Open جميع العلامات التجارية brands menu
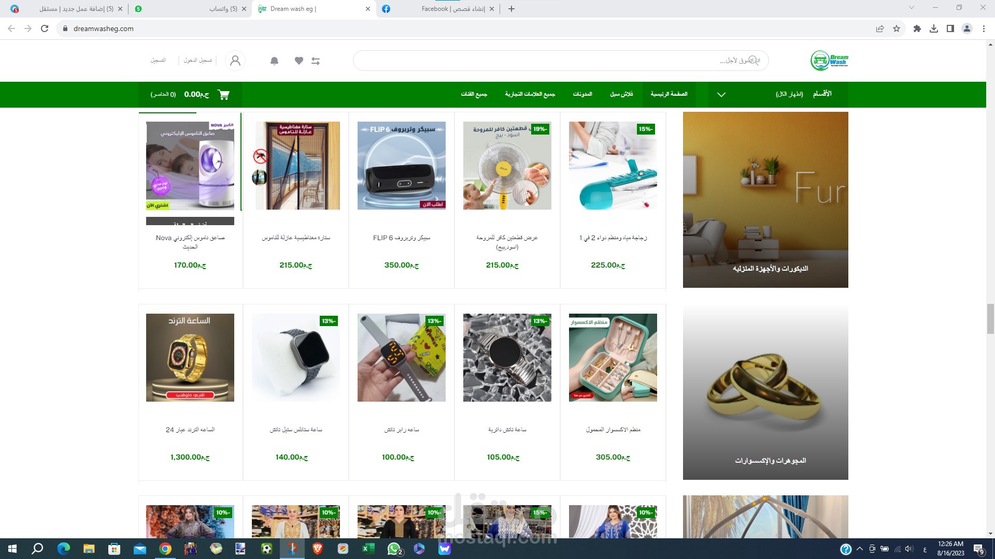 (530, 94)
